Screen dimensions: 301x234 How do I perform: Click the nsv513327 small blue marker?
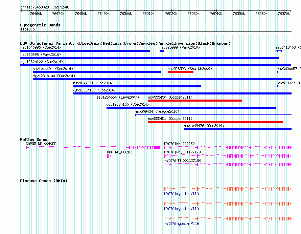[277, 86]
